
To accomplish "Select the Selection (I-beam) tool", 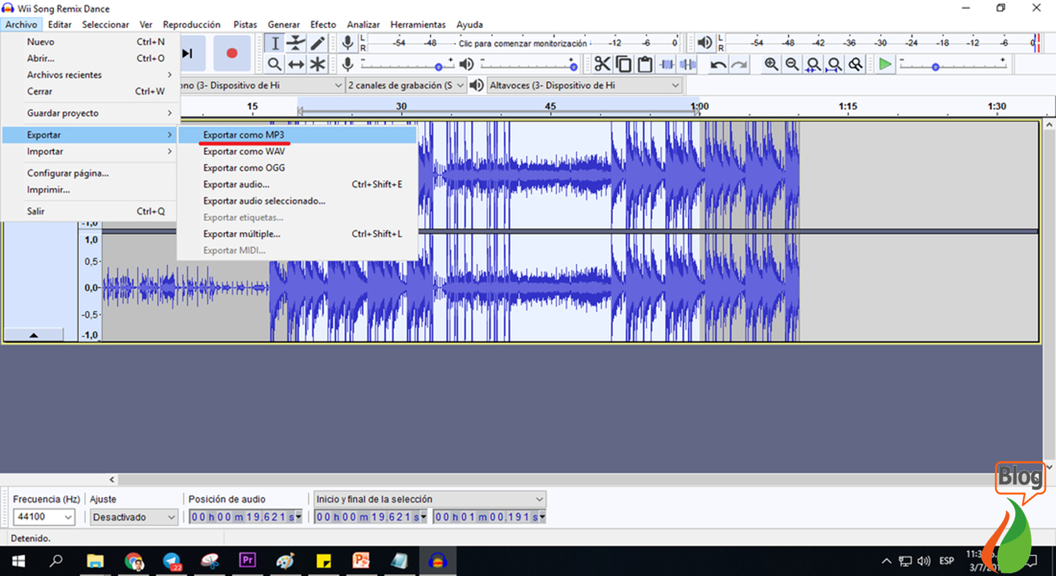I will click(275, 43).
